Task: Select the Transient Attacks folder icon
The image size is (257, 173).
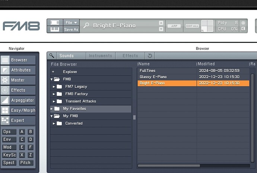Action: [x=59, y=101]
